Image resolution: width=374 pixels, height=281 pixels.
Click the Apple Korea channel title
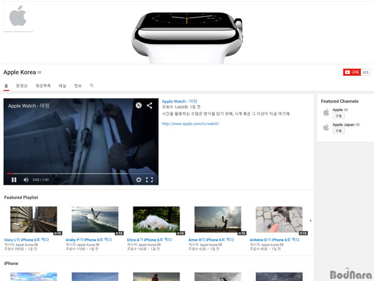(x=19, y=72)
